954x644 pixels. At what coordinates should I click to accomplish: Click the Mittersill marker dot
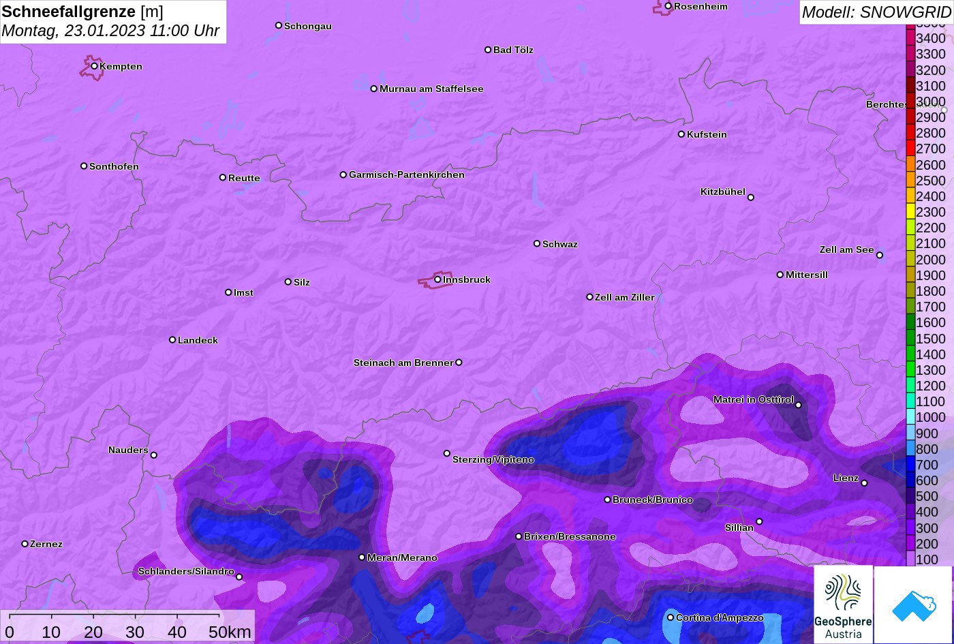coord(780,275)
